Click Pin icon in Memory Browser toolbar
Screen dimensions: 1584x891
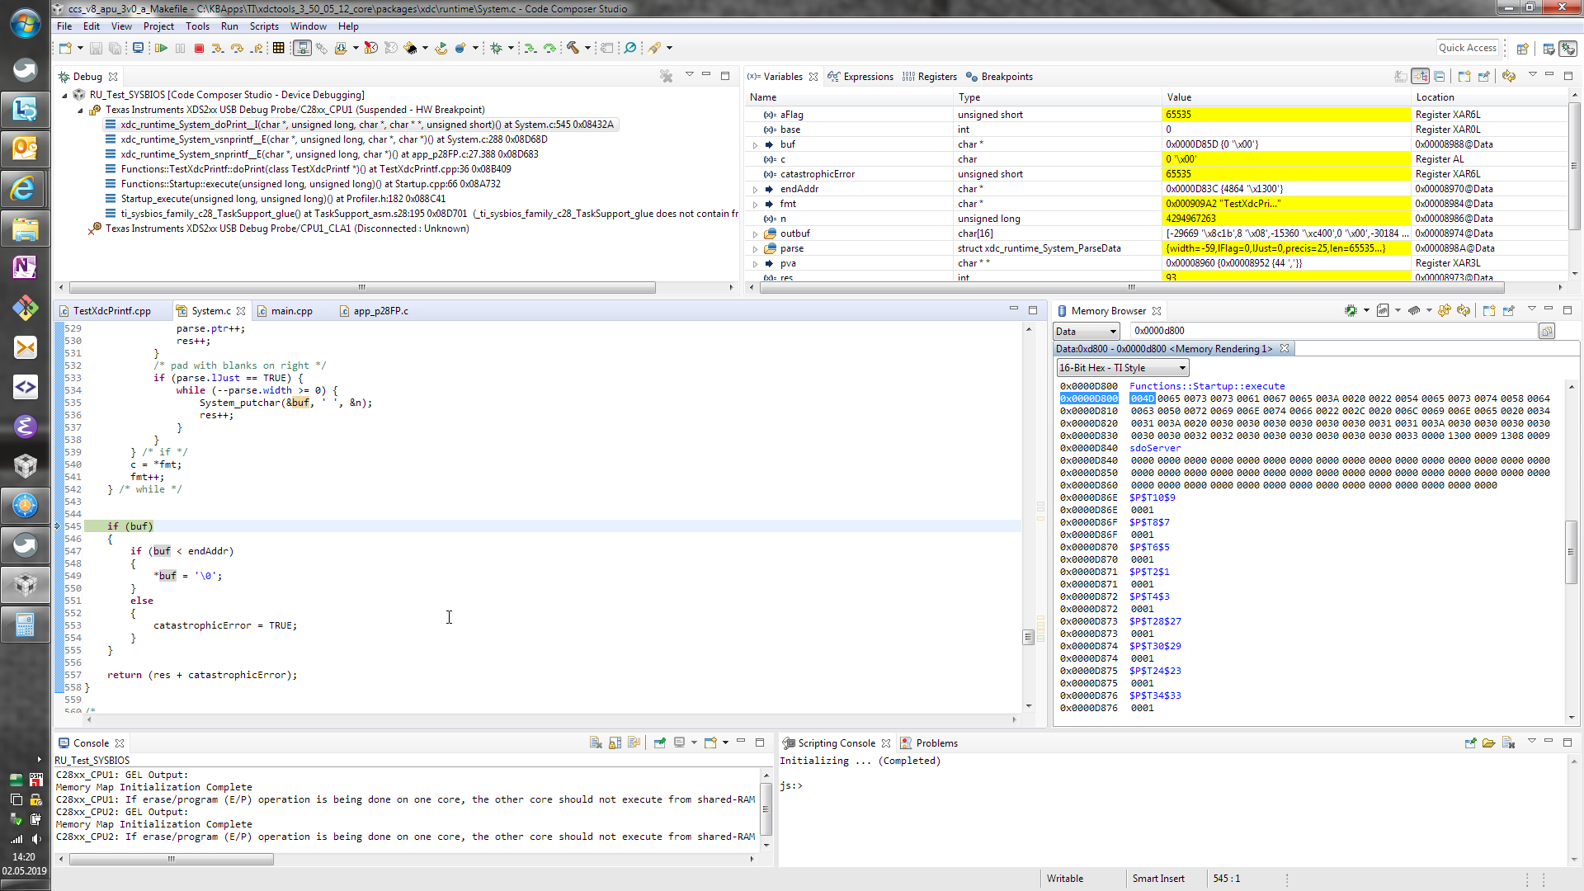[x=1508, y=311]
